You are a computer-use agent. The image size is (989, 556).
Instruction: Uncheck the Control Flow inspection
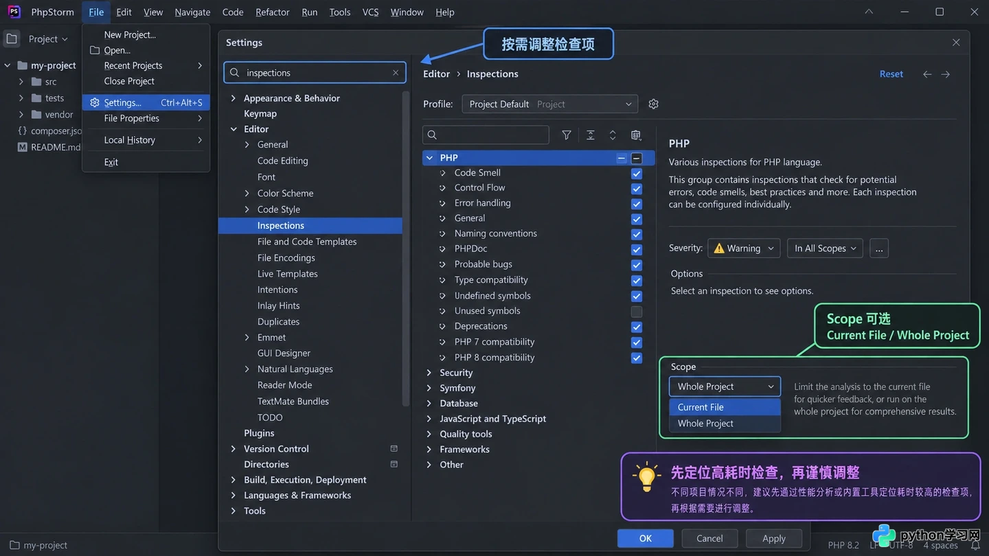point(637,189)
